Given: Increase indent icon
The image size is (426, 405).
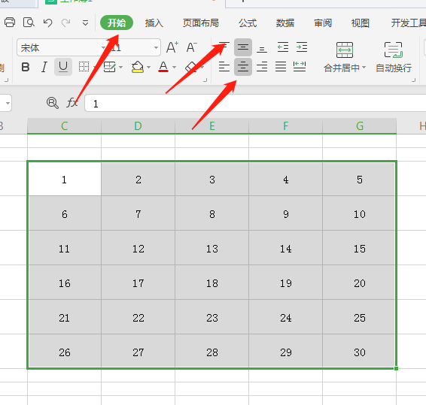Looking at the screenshot, I should (302, 47).
